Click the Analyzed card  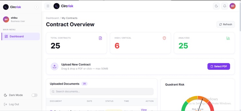pyautogui.click(x=204, y=43)
